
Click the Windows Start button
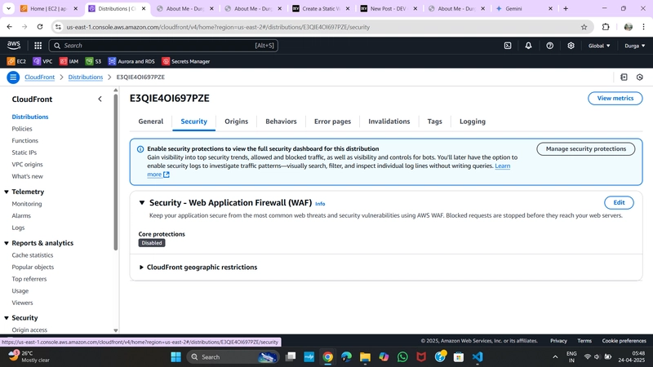[175, 356]
